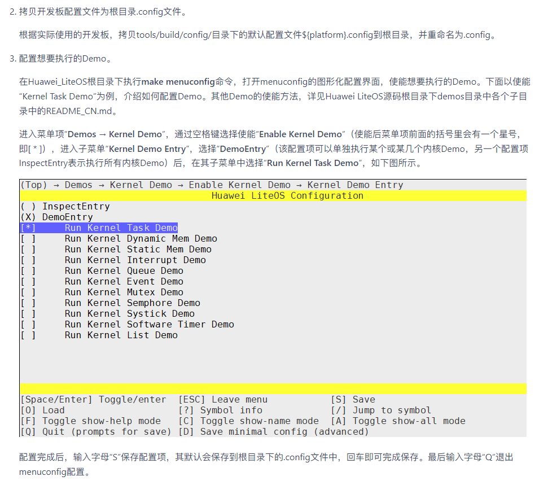Click Kernel Demo in breadcrumb path

pos(141,185)
